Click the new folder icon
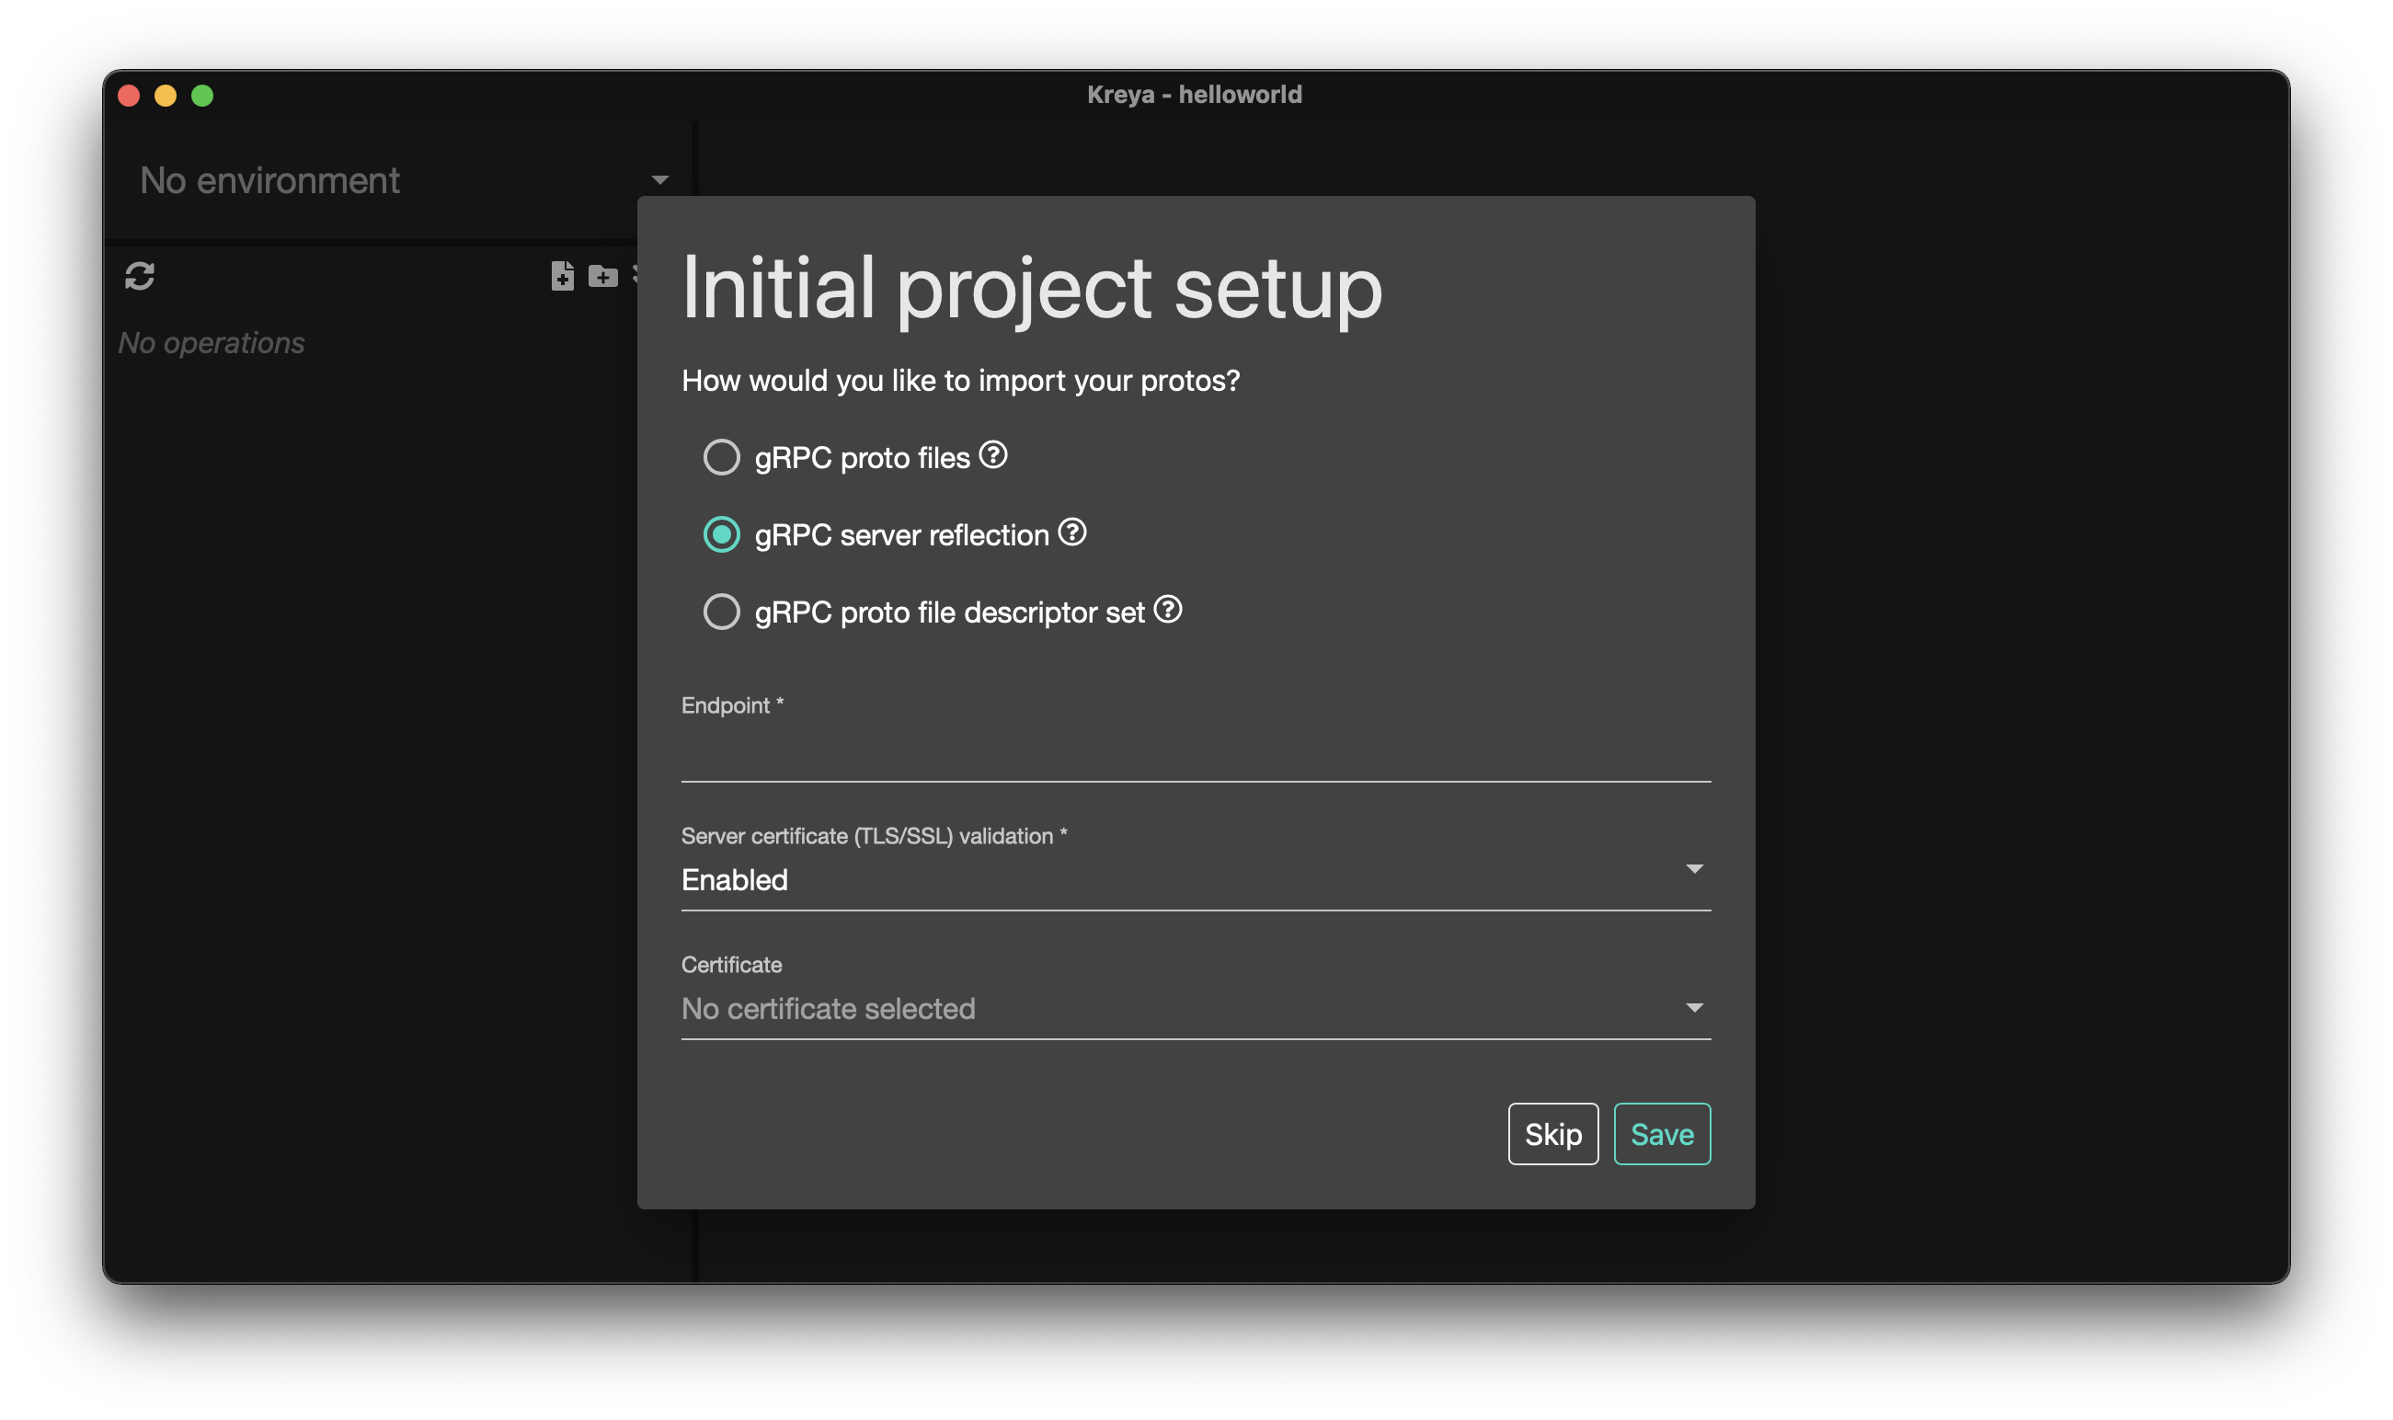The image size is (2393, 1420). 602,276
